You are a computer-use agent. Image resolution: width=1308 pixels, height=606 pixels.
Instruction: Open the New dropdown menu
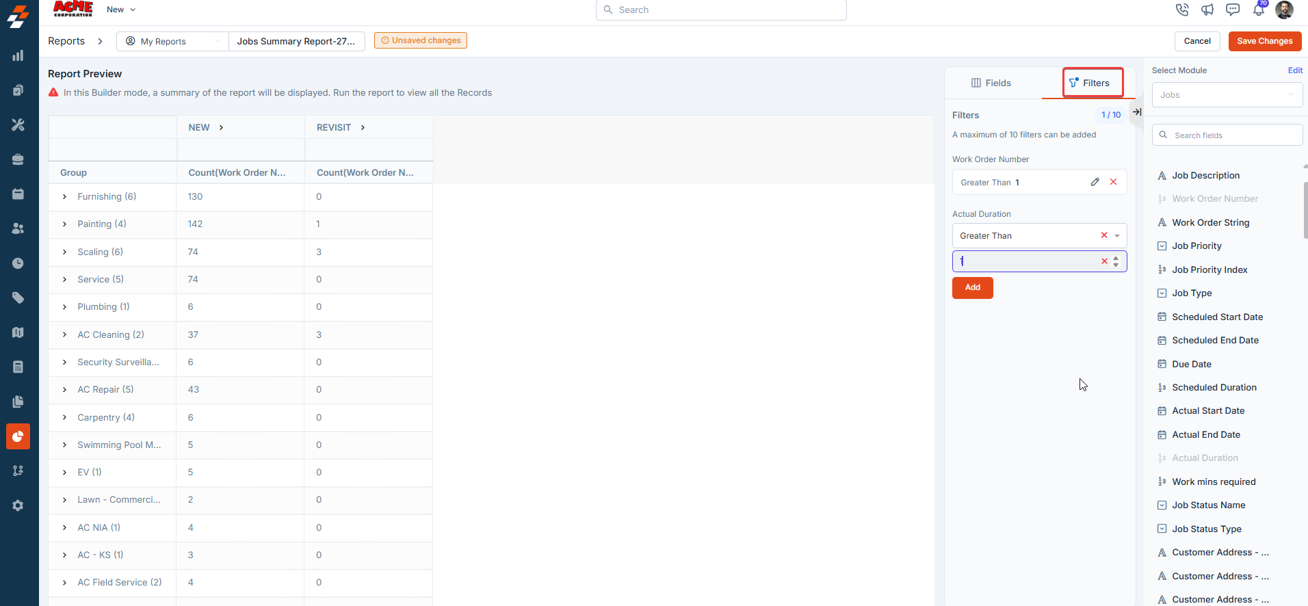121,10
